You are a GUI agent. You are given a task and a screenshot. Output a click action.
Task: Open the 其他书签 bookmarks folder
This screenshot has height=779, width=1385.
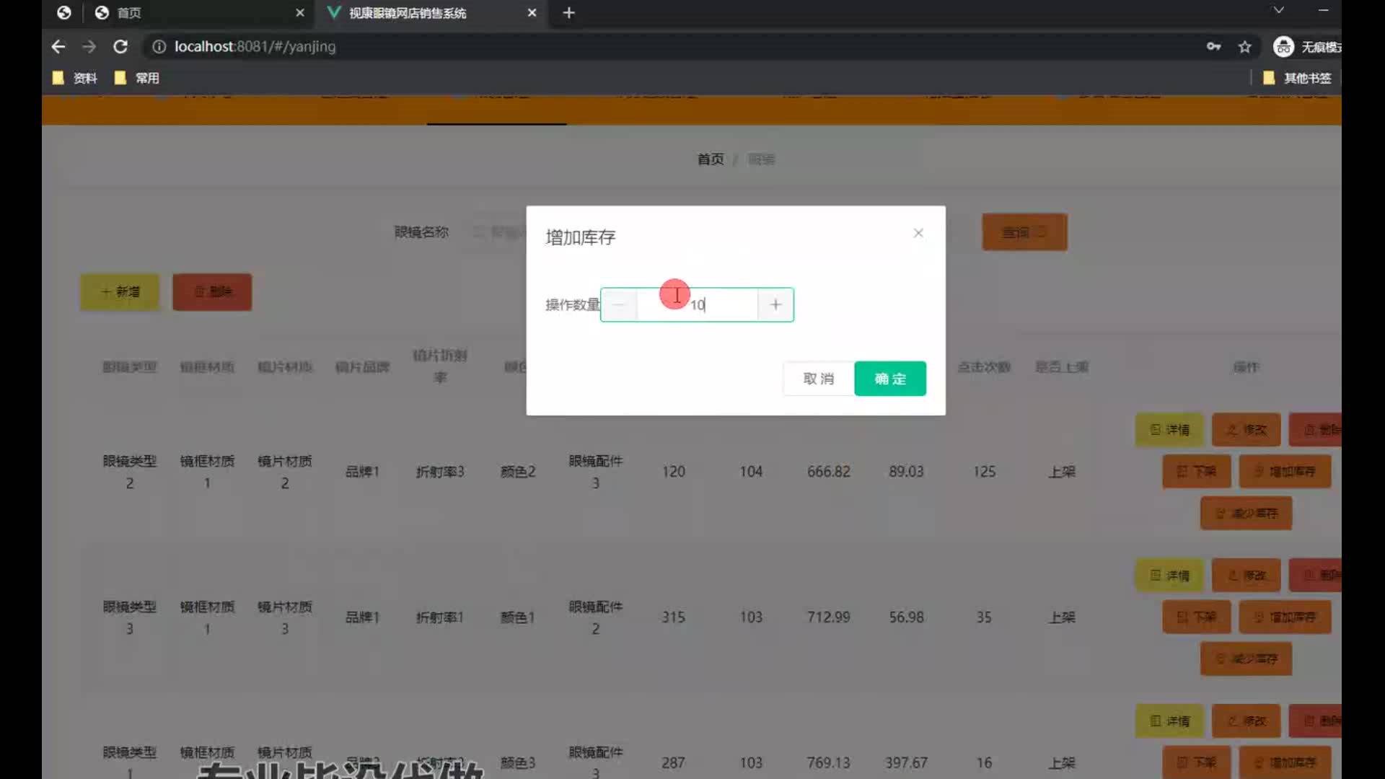click(x=1298, y=78)
